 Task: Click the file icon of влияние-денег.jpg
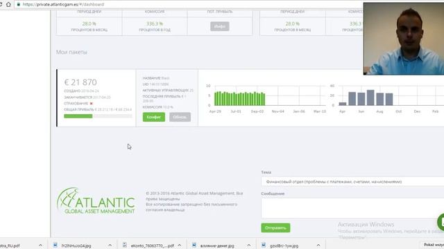(x=194, y=245)
